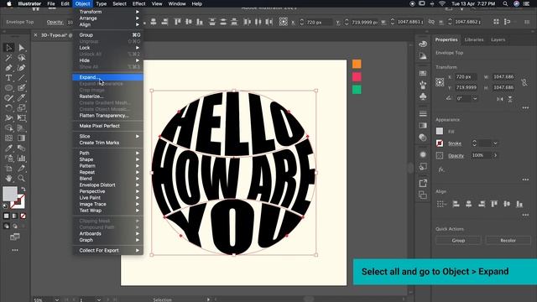This screenshot has width=537, height=302.
Task: Click the Recolor quick action button
Action: (508, 241)
